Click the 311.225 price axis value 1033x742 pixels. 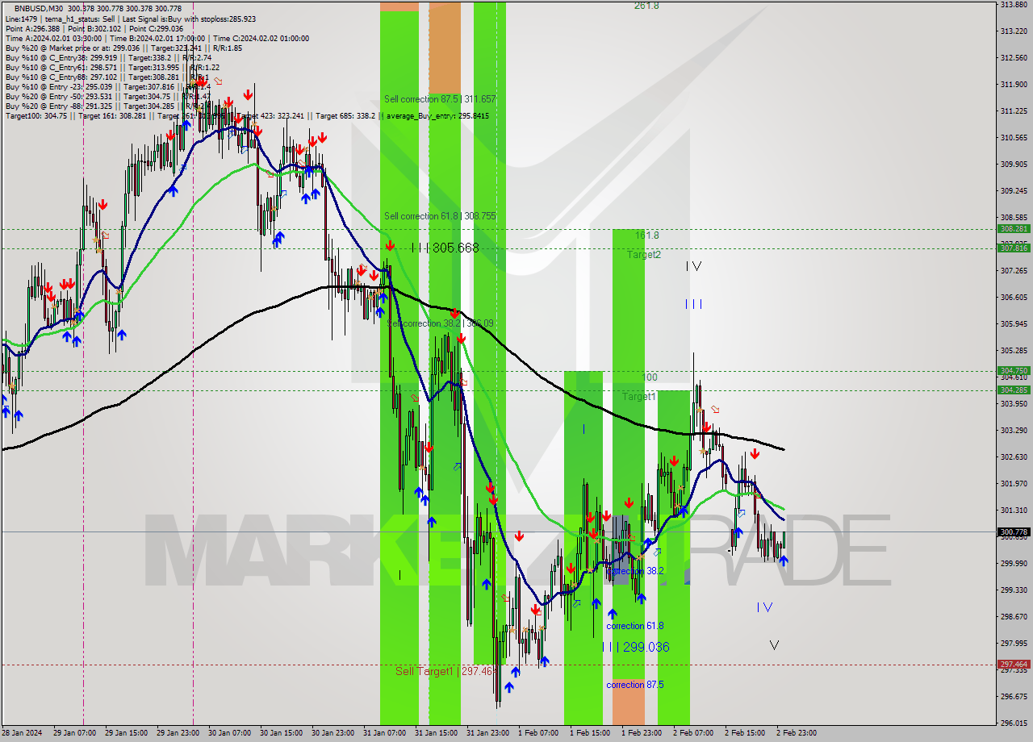point(1014,110)
